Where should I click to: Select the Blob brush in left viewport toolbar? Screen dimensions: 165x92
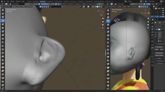point(3,35)
